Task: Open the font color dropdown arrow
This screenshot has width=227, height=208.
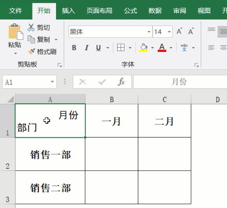Action: click(171, 48)
